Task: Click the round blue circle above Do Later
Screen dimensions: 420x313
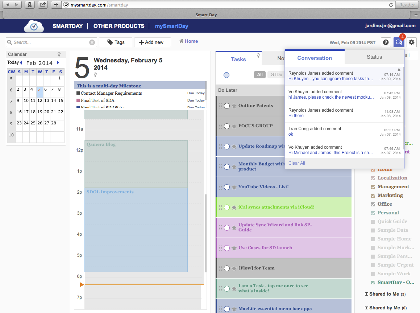Action: click(226, 75)
